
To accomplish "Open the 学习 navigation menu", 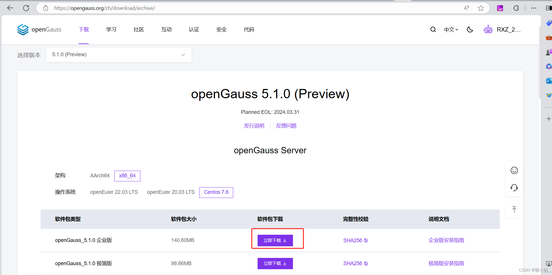I will (111, 30).
